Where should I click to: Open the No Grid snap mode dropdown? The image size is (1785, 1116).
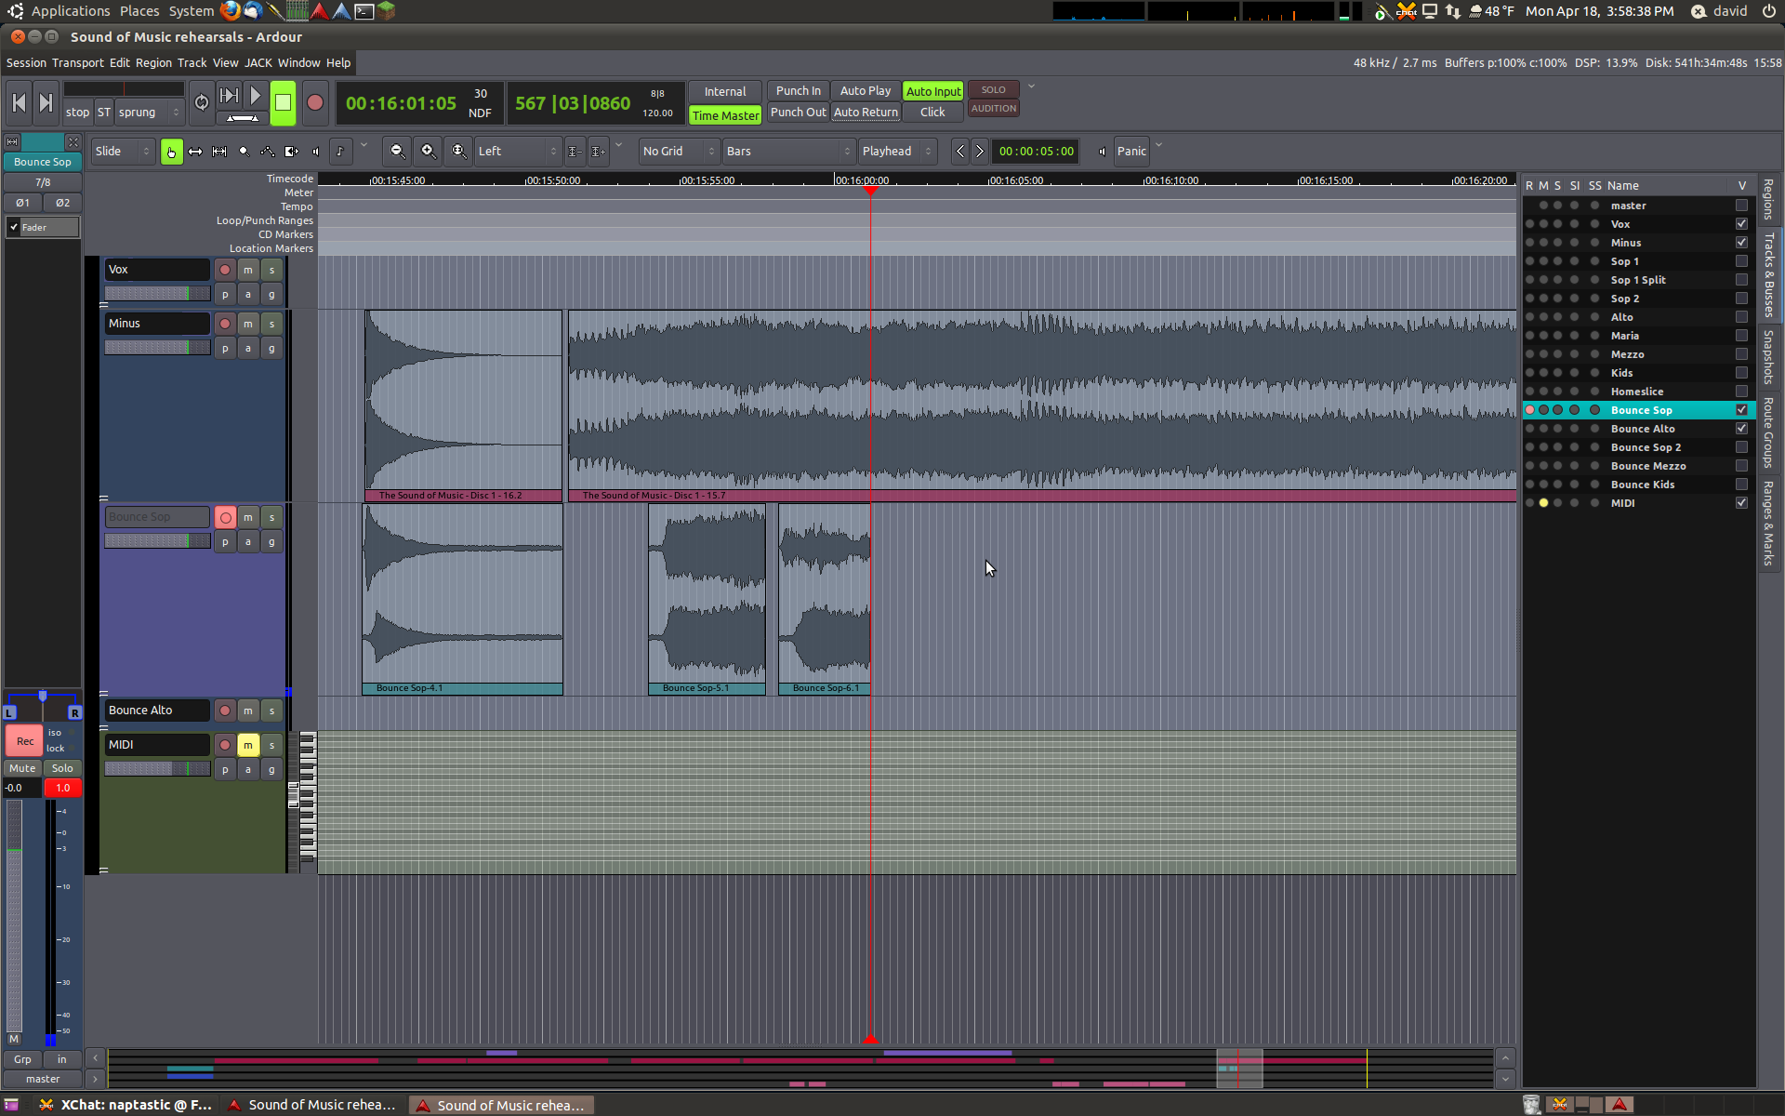[x=679, y=152]
